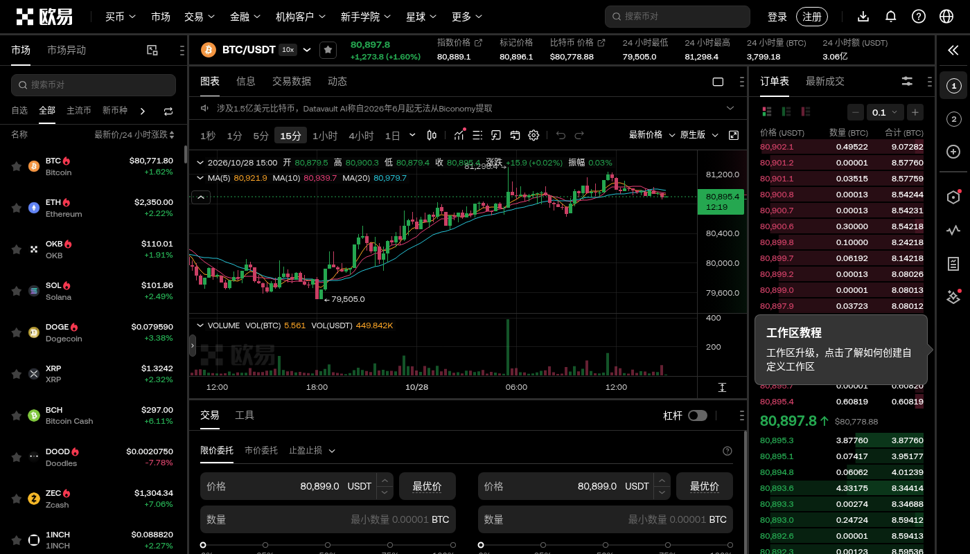970x554 pixels.
Task: Open the help question-mark icon
Action: point(919,17)
